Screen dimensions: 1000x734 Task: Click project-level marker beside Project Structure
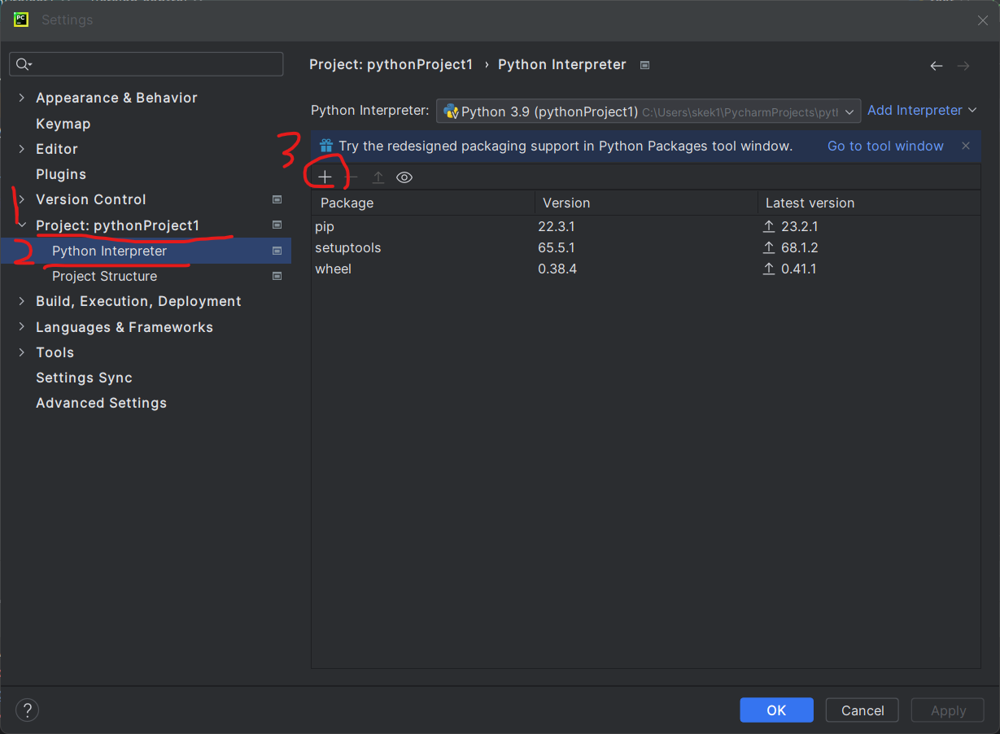(x=277, y=276)
